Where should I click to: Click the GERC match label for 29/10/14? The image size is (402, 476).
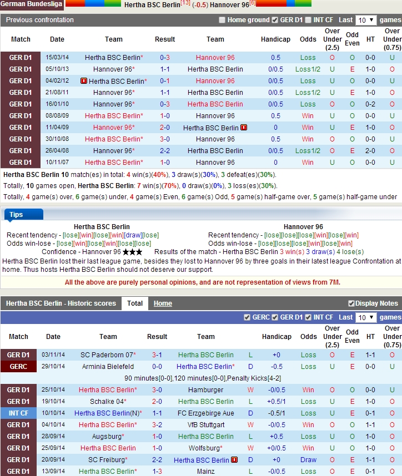(18, 366)
